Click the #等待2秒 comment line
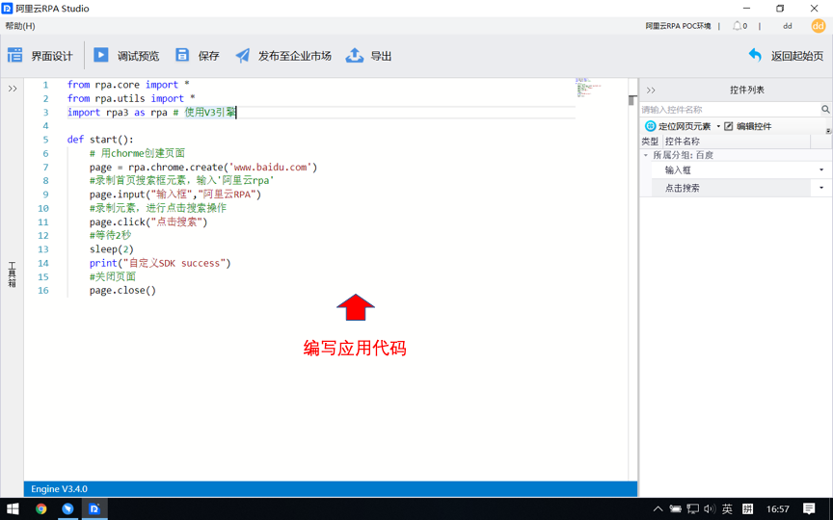The image size is (833, 520). [110, 236]
